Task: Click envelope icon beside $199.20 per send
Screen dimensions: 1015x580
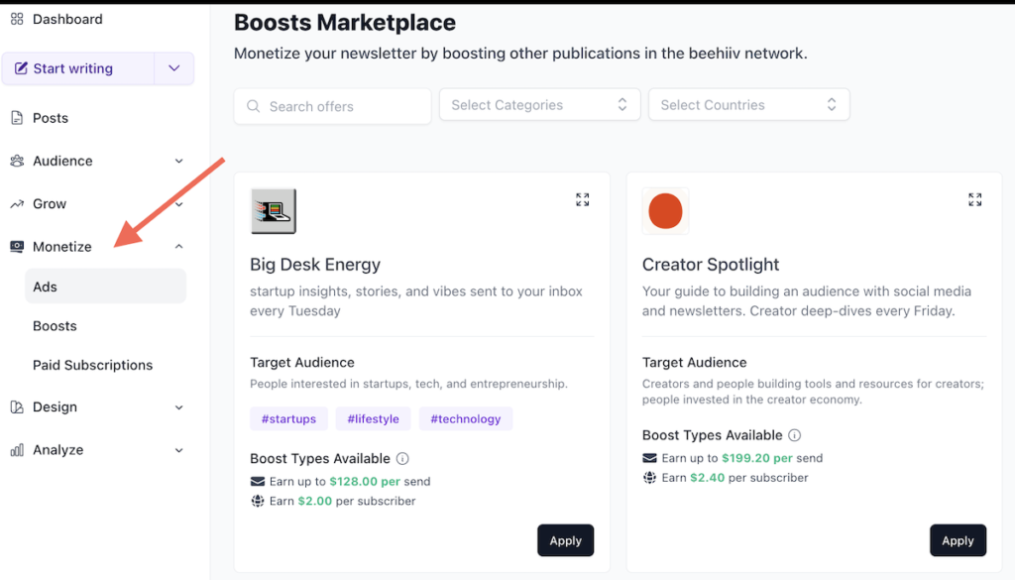Action: [x=649, y=458]
